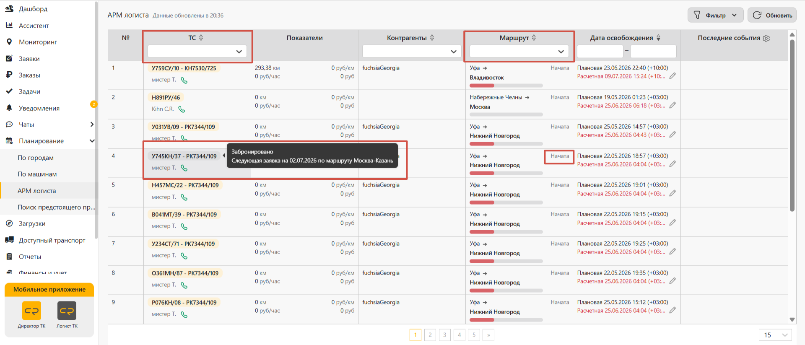Open Ассистент from the sidebar
Viewport: 805px width, 345px height.
click(34, 26)
